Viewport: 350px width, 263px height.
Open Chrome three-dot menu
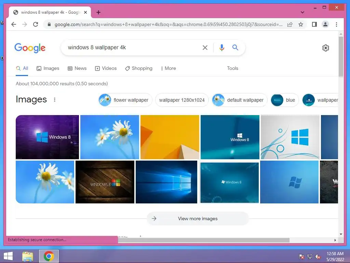(x=336, y=24)
